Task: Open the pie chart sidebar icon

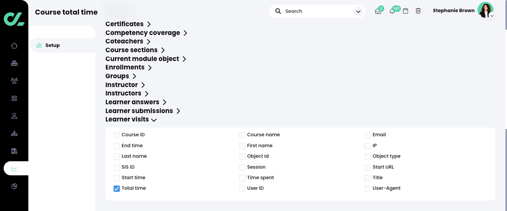Action: click(14, 186)
